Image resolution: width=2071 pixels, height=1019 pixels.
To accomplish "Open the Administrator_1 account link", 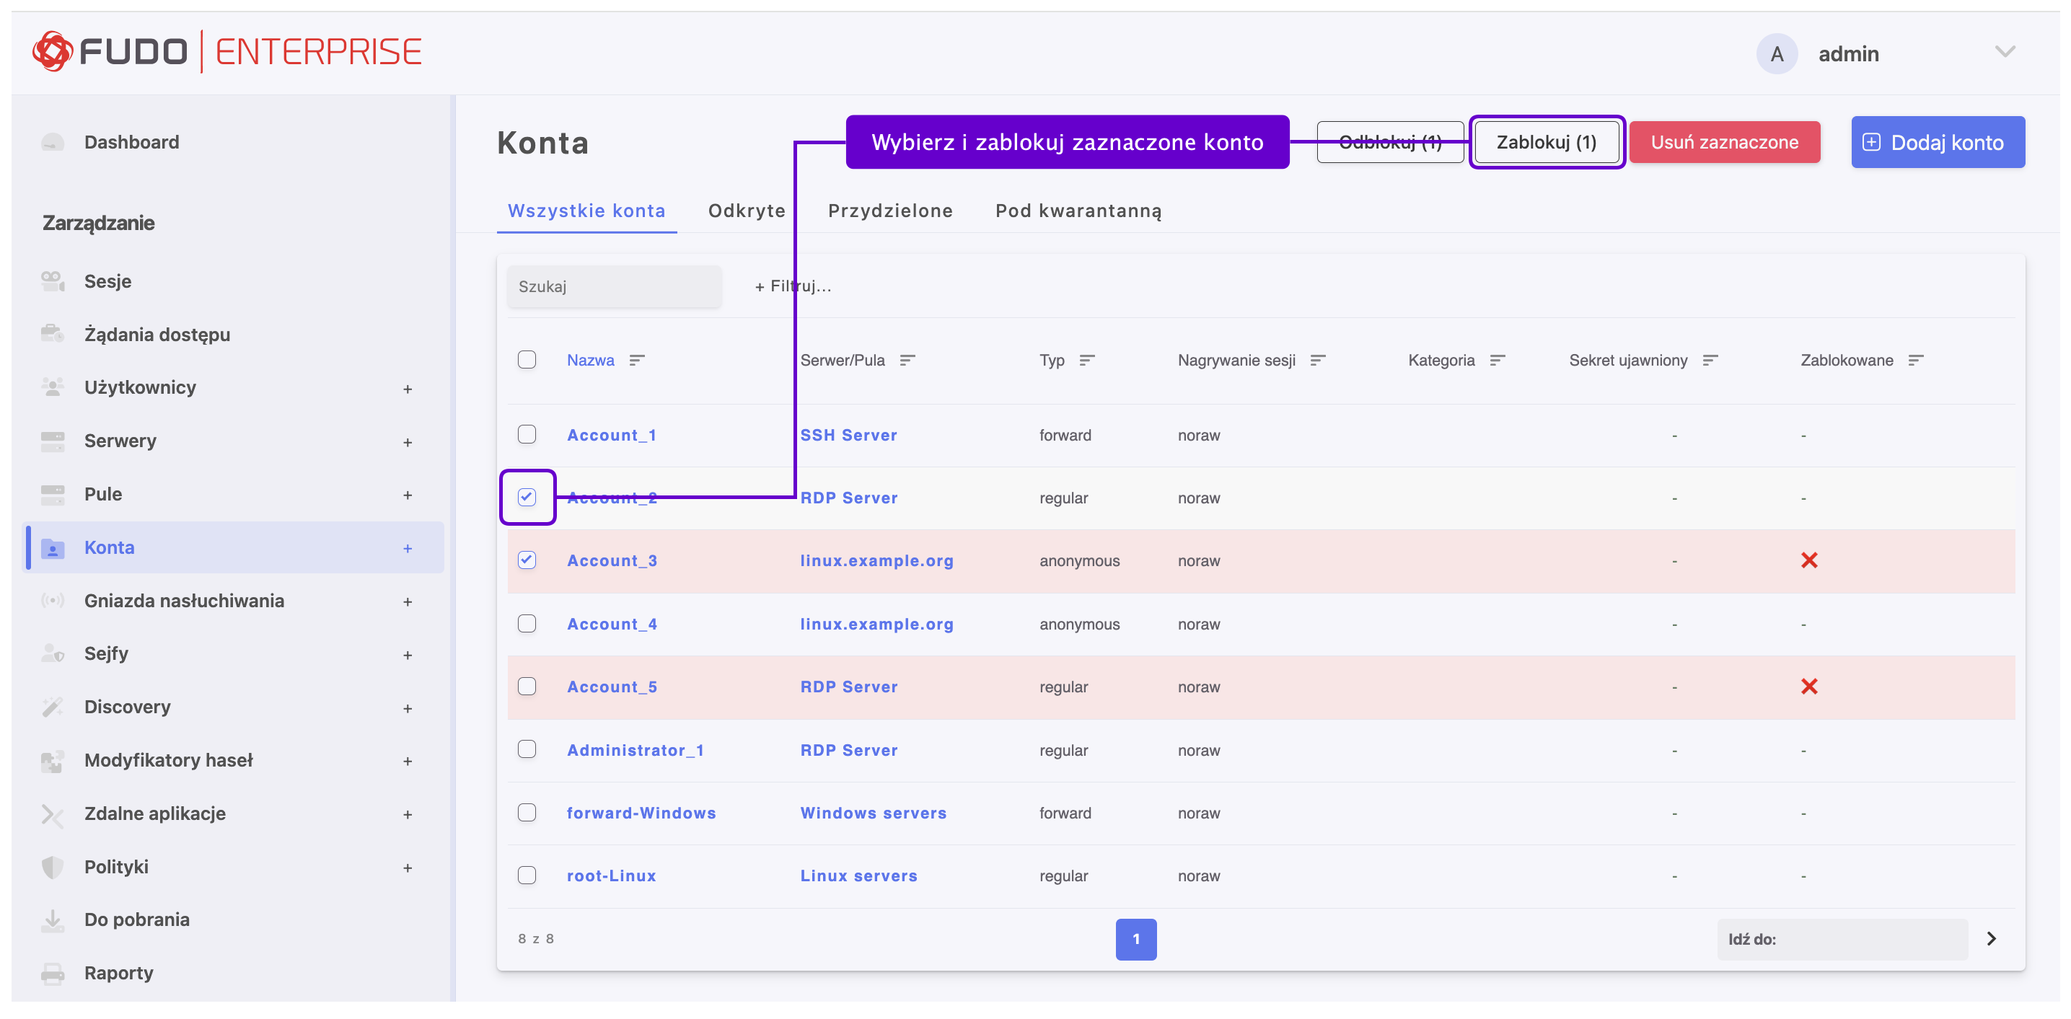I will point(635,750).
